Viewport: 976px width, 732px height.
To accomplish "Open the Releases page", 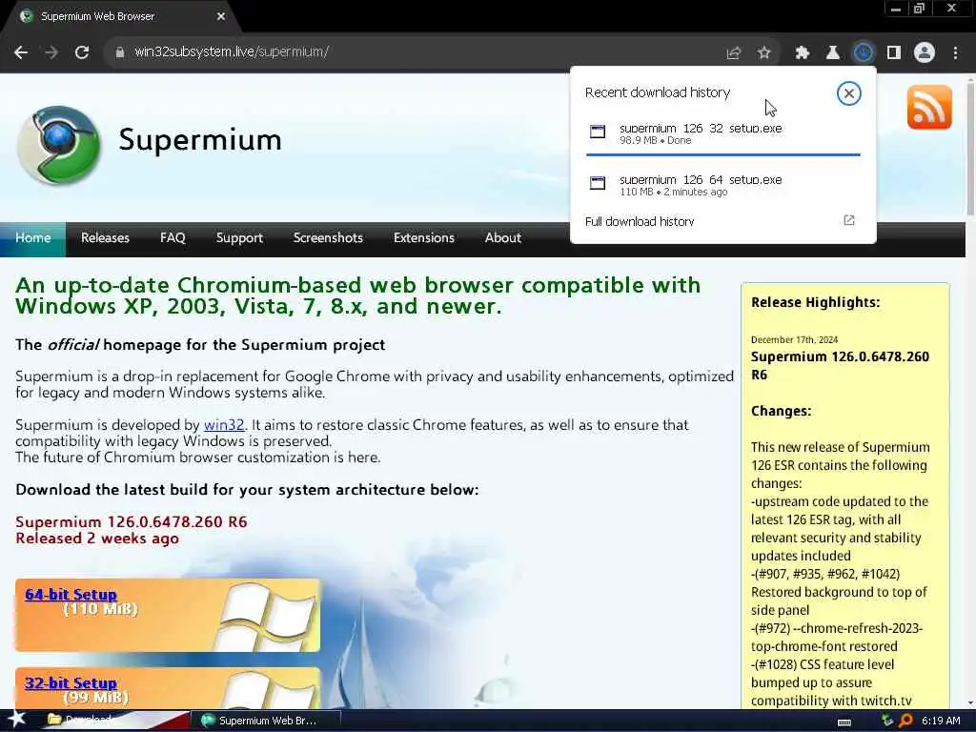I will pos(105,238).
